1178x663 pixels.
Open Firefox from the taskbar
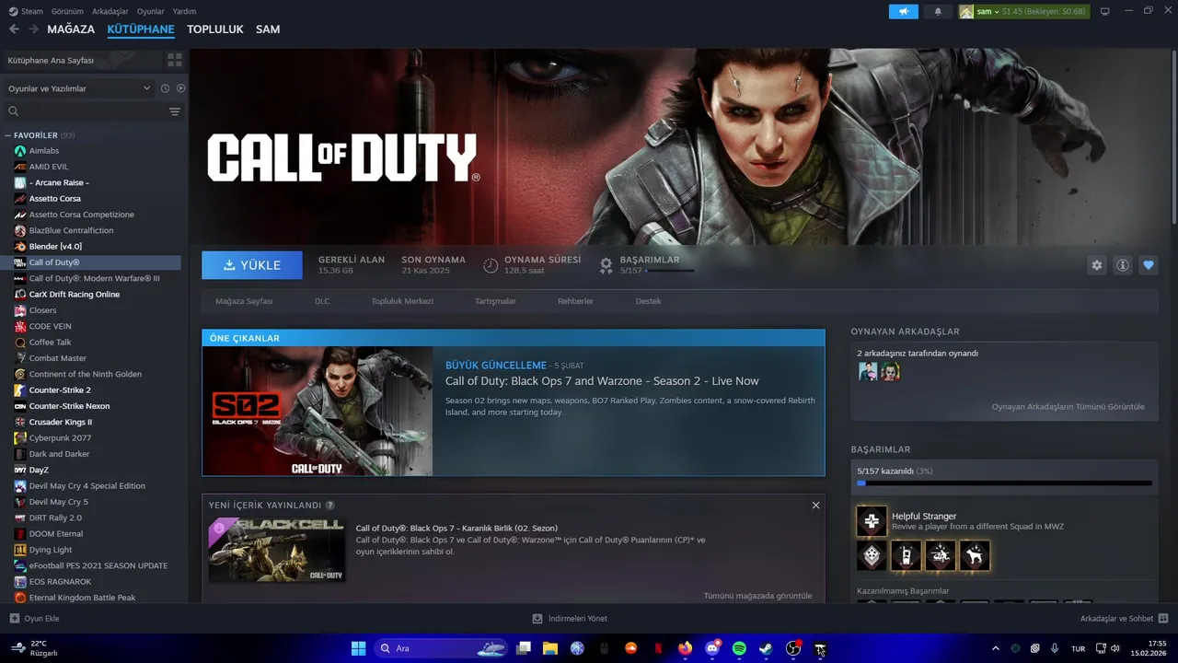[685, 648]
